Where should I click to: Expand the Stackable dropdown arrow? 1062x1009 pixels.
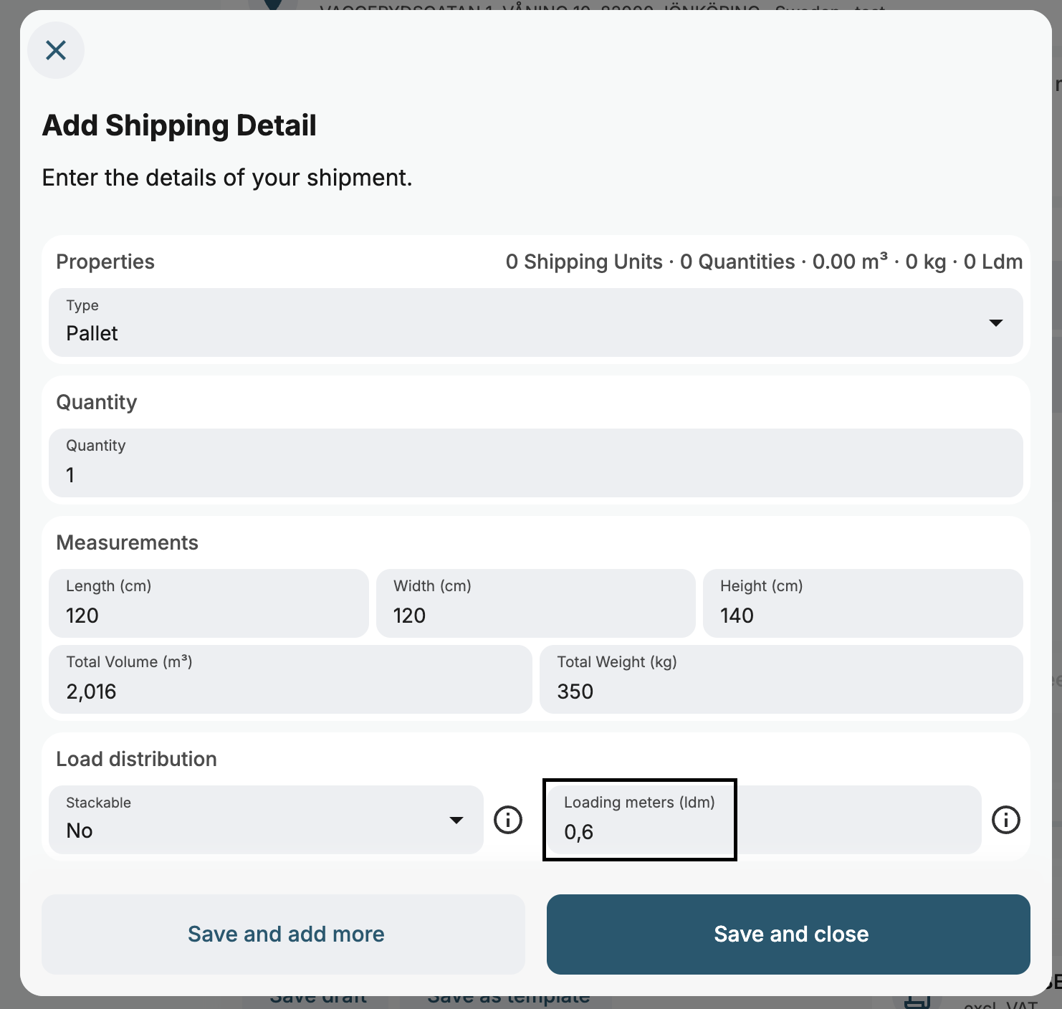[x=456, y=820]
